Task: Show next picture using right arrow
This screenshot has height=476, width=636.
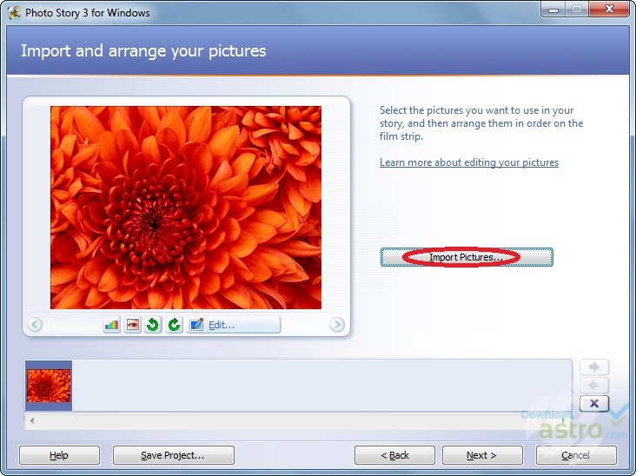Action: click(x=337, y=324)
